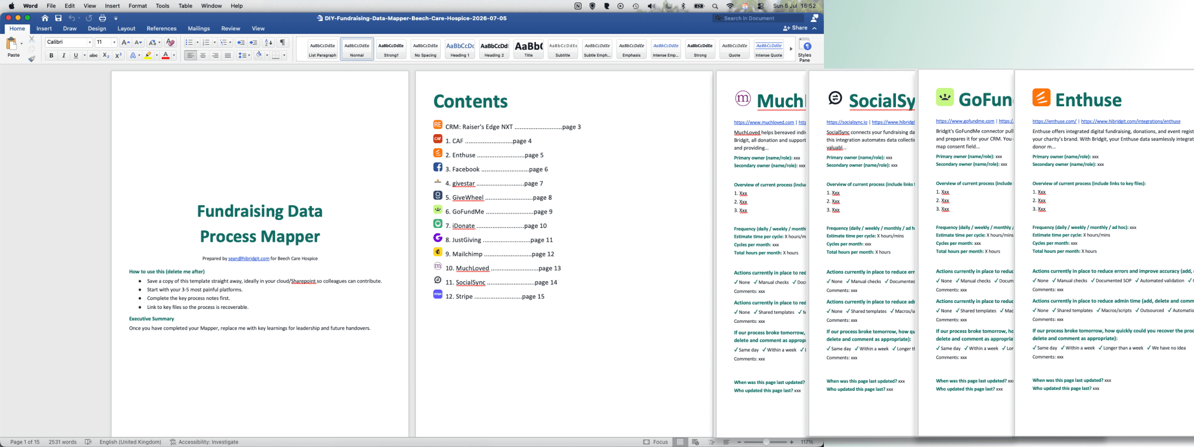Save the document with floppy disk icon
Screen dimensions: 1194x447
58,18
